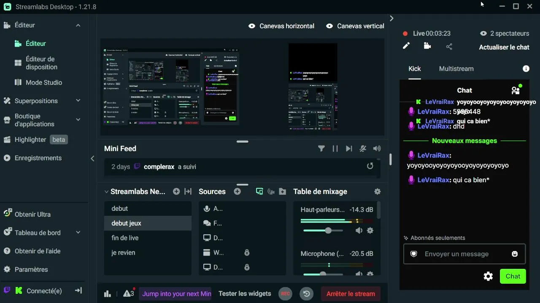This screenshot has height=303, width=540.
Task: Select the debut jeux scene
Action: tap(148, 223)
